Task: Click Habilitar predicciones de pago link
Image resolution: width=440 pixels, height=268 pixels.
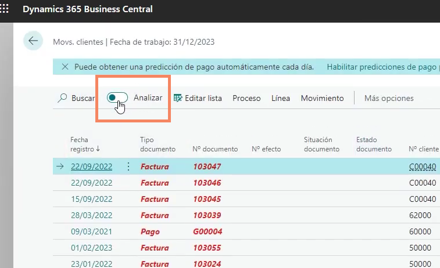Action: click(x=380, y=67)
